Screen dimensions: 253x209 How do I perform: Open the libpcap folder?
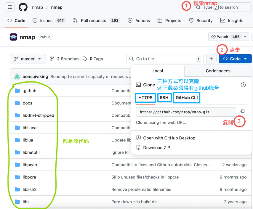(x=30, y=165)
